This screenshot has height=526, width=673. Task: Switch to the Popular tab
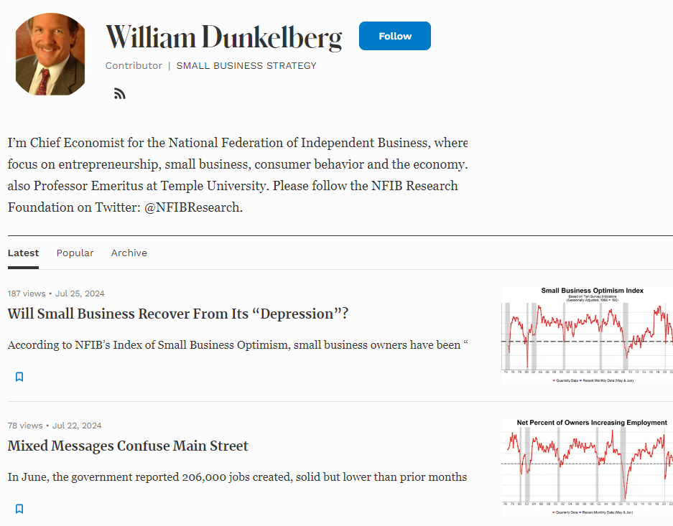click(75, 253)
